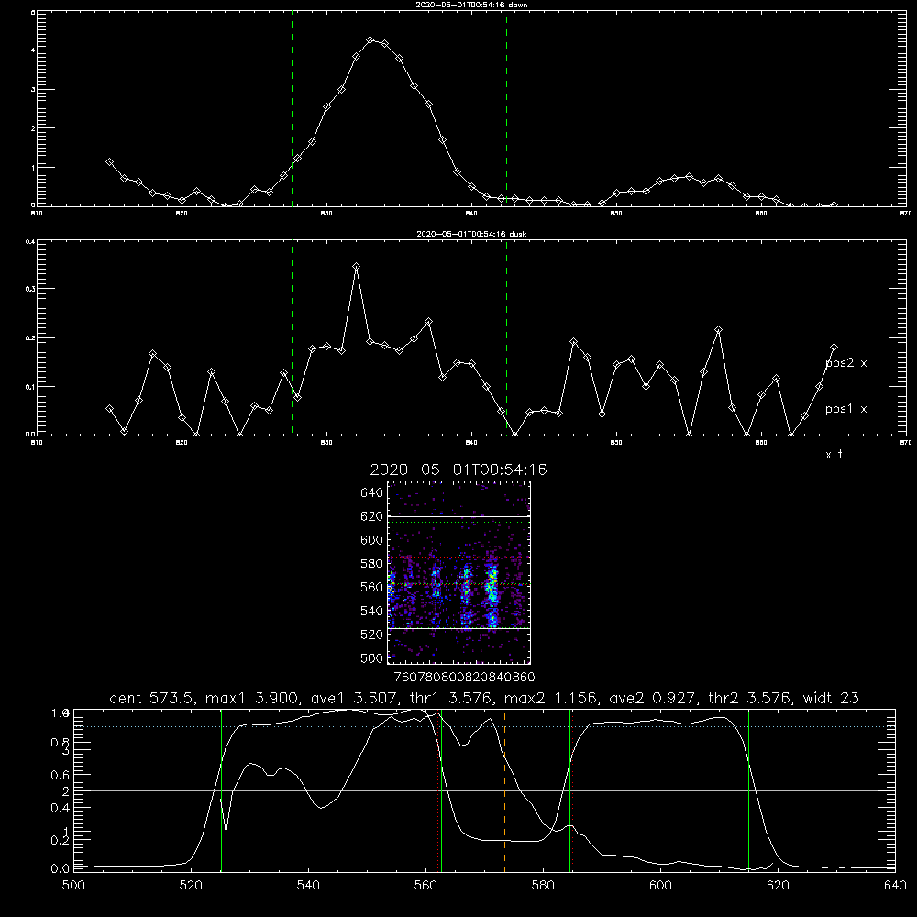Click the spectrogram title '2020-05-01T00:54:16'
The width and height of the screenshot is (917, 917).
coord(458,470)
